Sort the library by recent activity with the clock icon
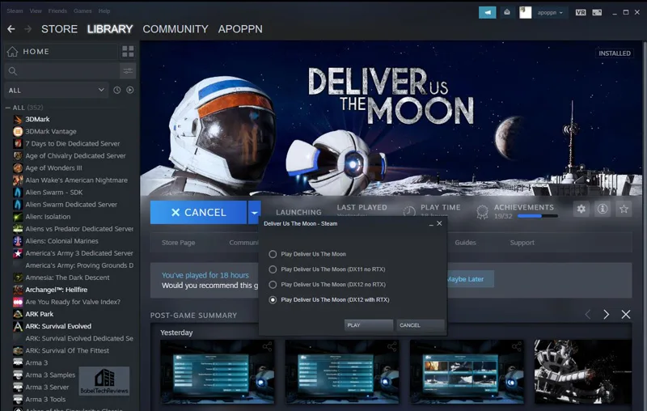647x411 pixels. (117, 90)
